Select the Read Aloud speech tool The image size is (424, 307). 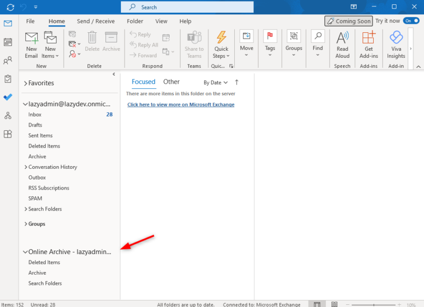[x=342, y=44]
